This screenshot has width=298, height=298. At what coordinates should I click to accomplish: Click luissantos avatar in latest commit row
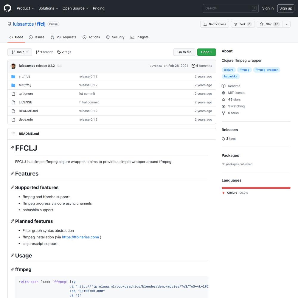point(13,66)
